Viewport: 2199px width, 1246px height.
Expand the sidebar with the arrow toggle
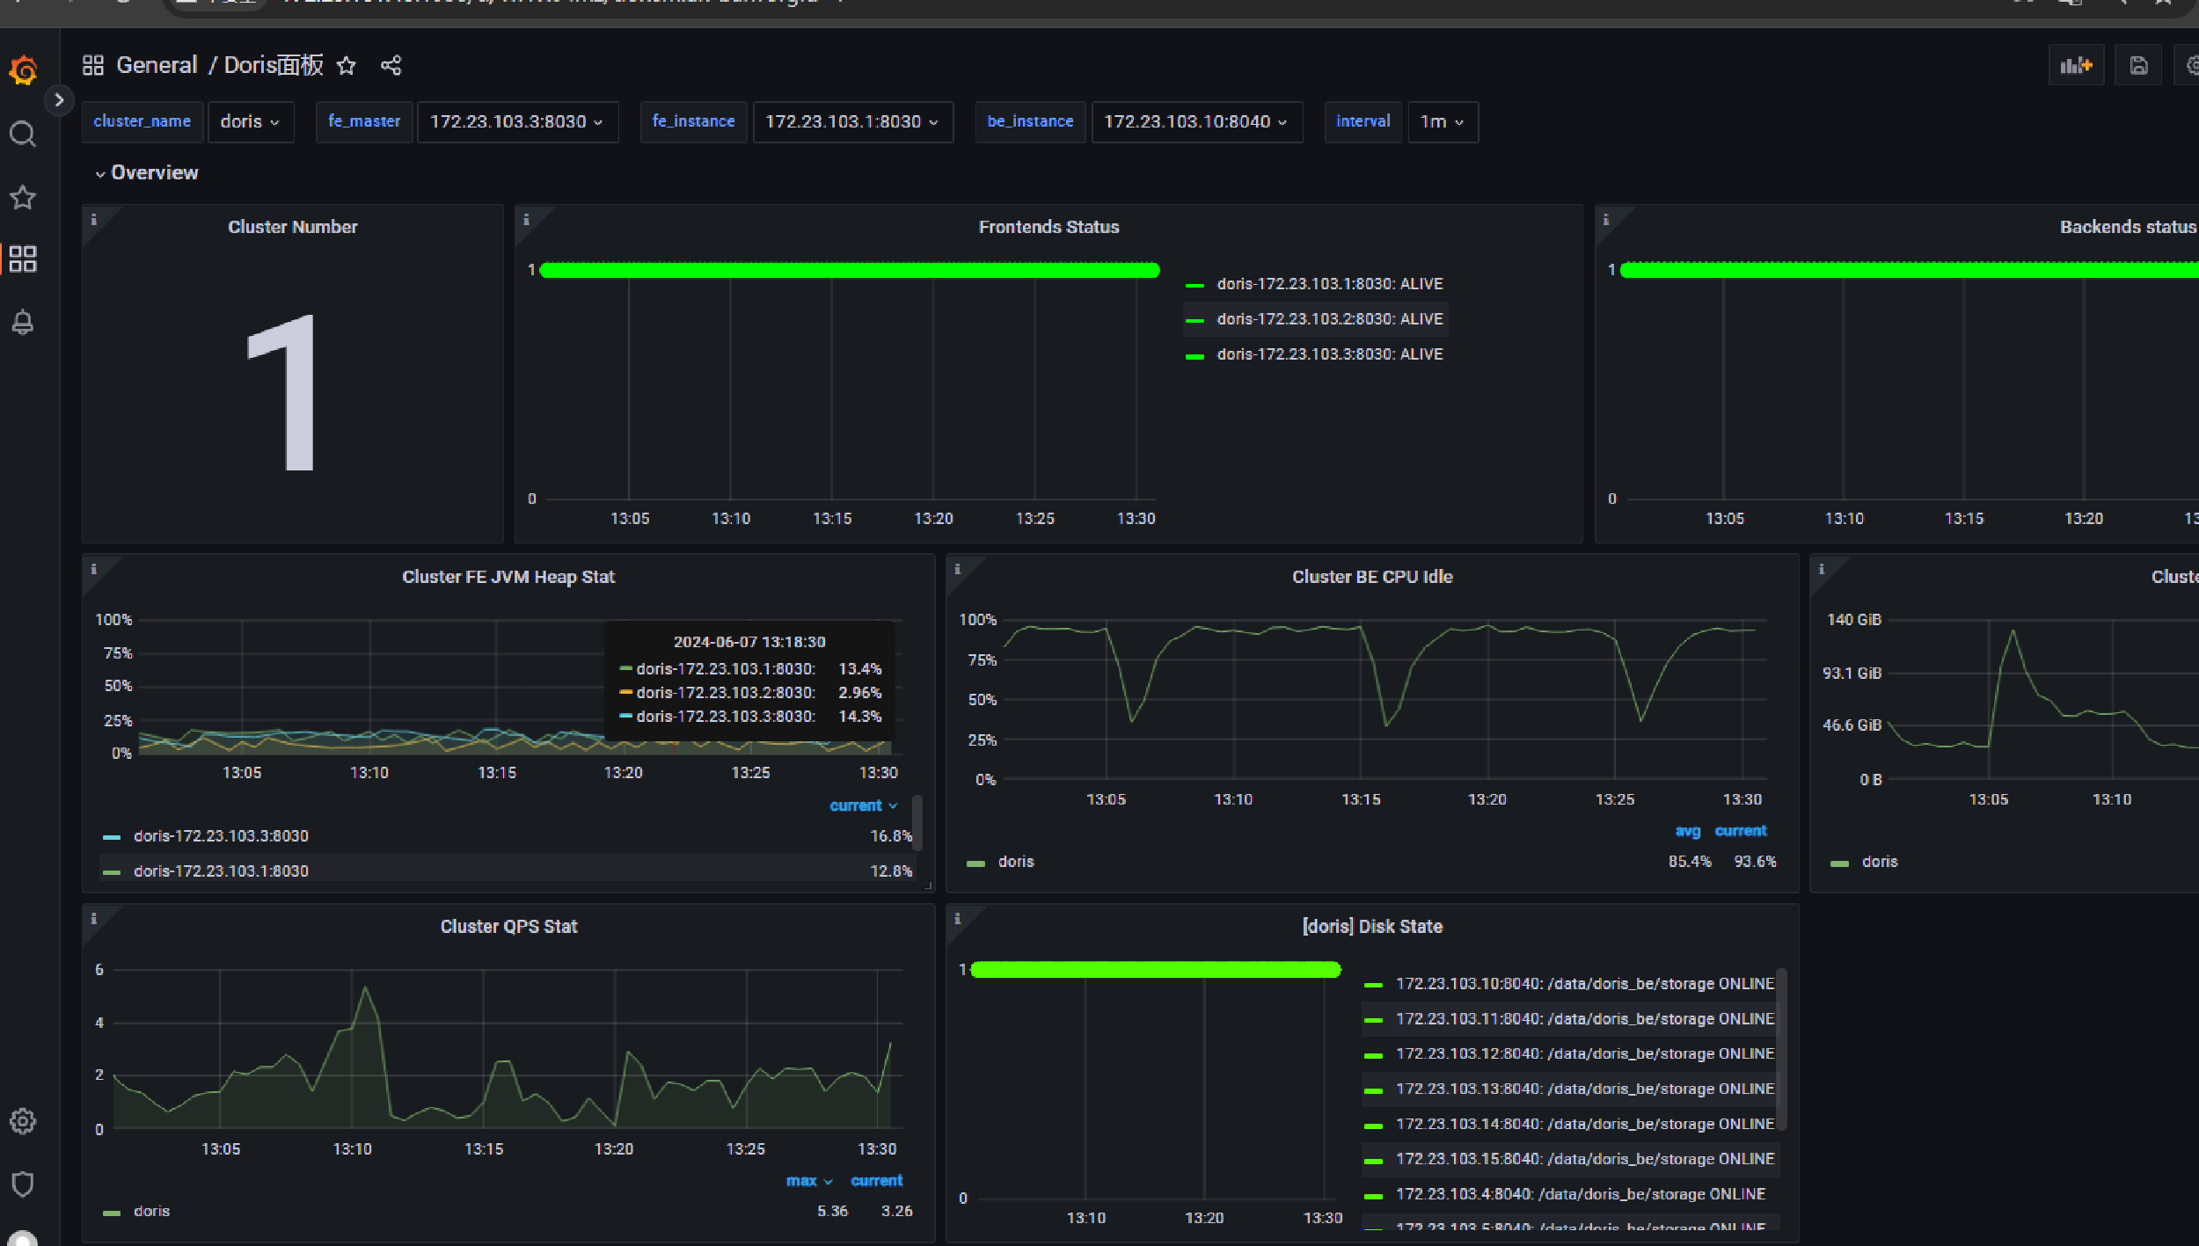pyautogui.click(x=59, y=100)
